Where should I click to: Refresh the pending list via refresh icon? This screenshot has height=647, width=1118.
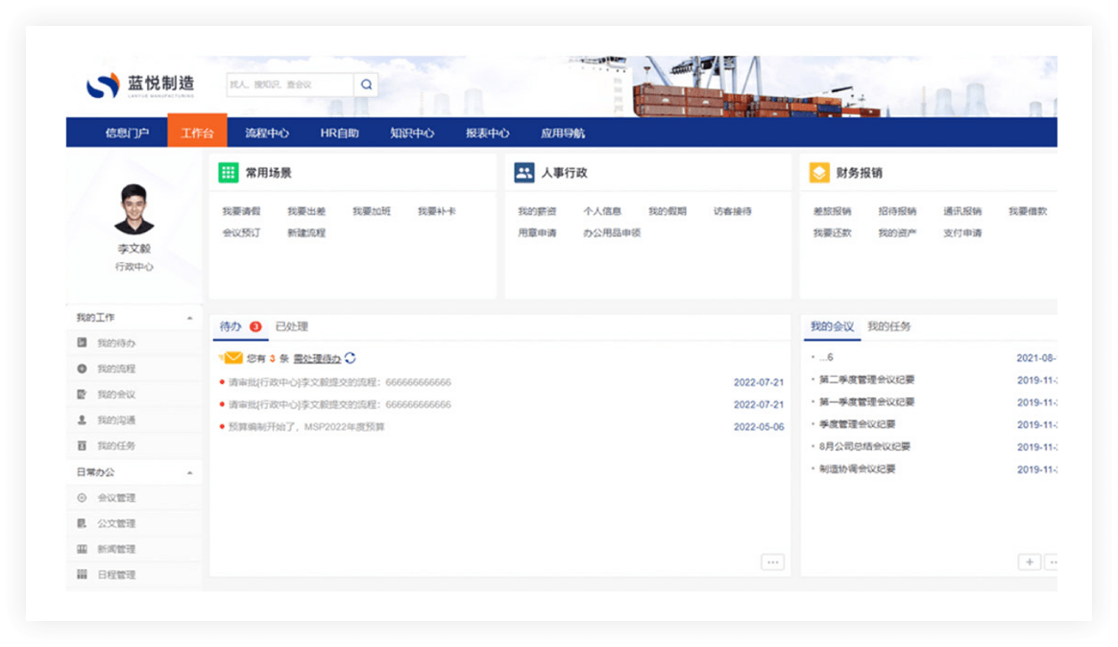click(351, 358)
